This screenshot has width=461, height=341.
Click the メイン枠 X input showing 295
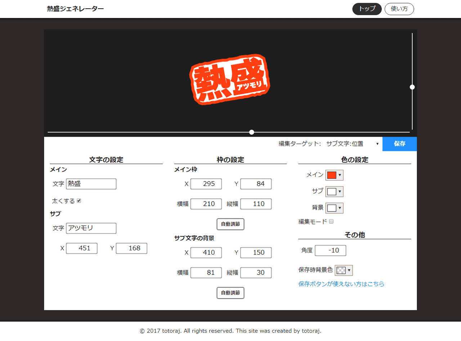click(206, 184)
